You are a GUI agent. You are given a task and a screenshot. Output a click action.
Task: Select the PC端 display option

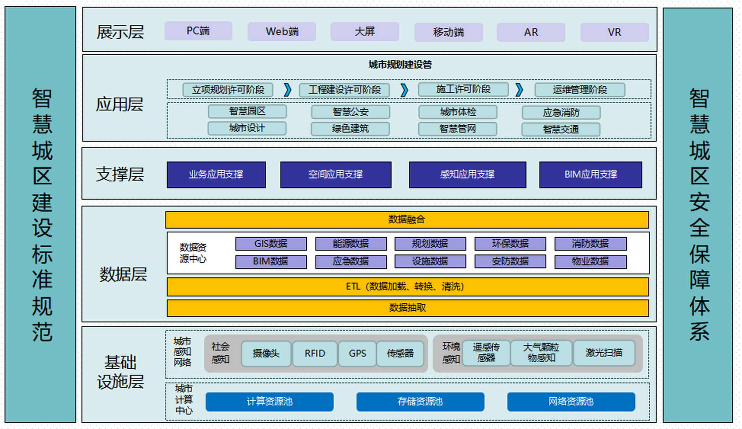click(198, 31)
